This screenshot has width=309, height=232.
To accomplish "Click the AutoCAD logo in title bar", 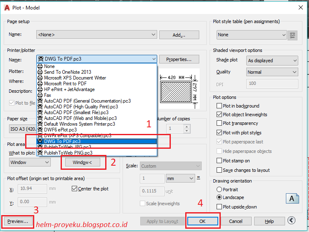I will tap(7, 8).
